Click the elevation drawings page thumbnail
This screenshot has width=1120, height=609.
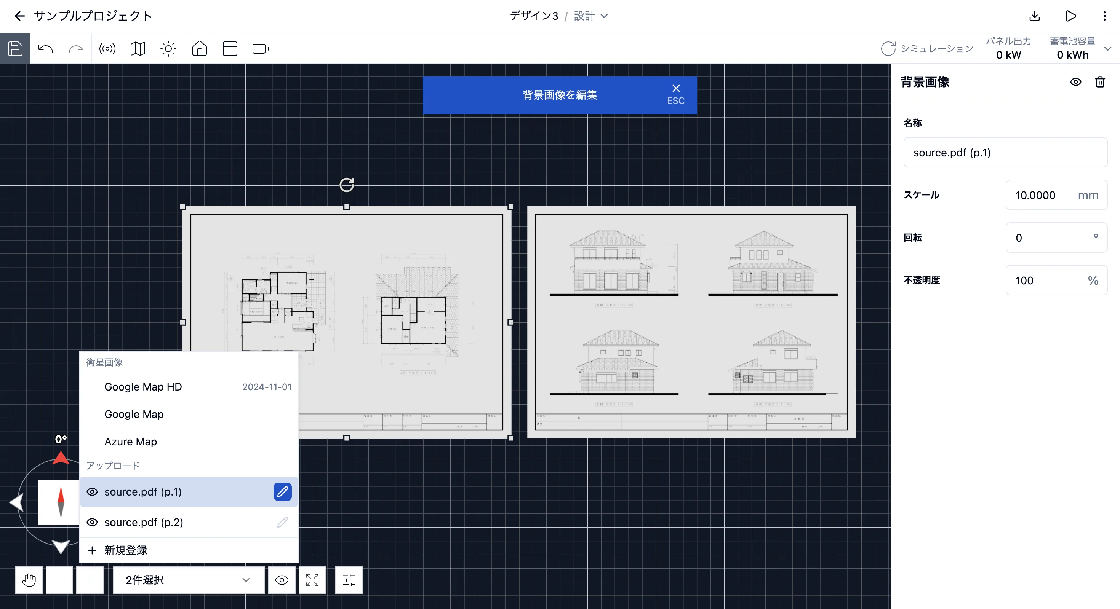point(691,322)
